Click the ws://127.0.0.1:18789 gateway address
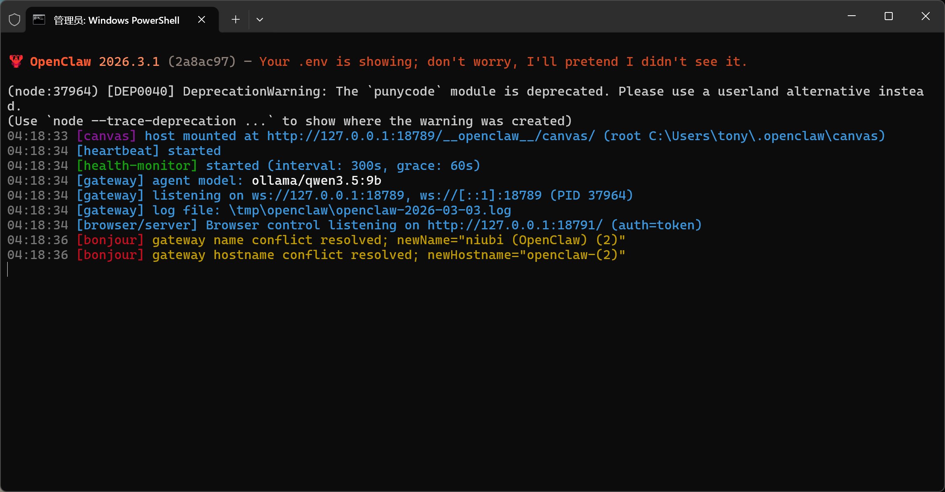Viewport: 945px width, 492px height. click(327, 196)
